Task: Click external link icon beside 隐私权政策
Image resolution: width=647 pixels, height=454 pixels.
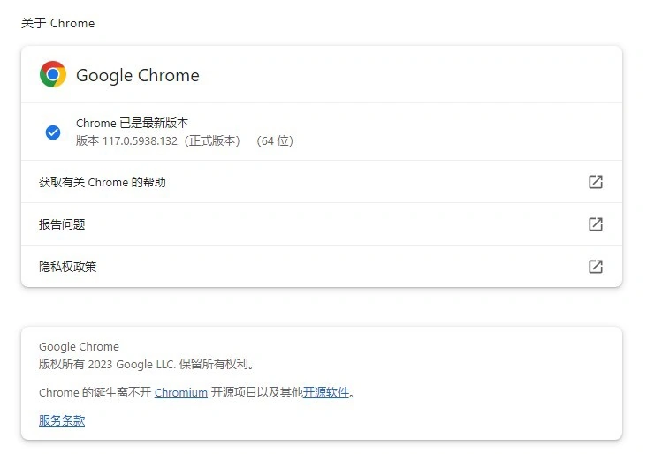Action: [596, 267]
